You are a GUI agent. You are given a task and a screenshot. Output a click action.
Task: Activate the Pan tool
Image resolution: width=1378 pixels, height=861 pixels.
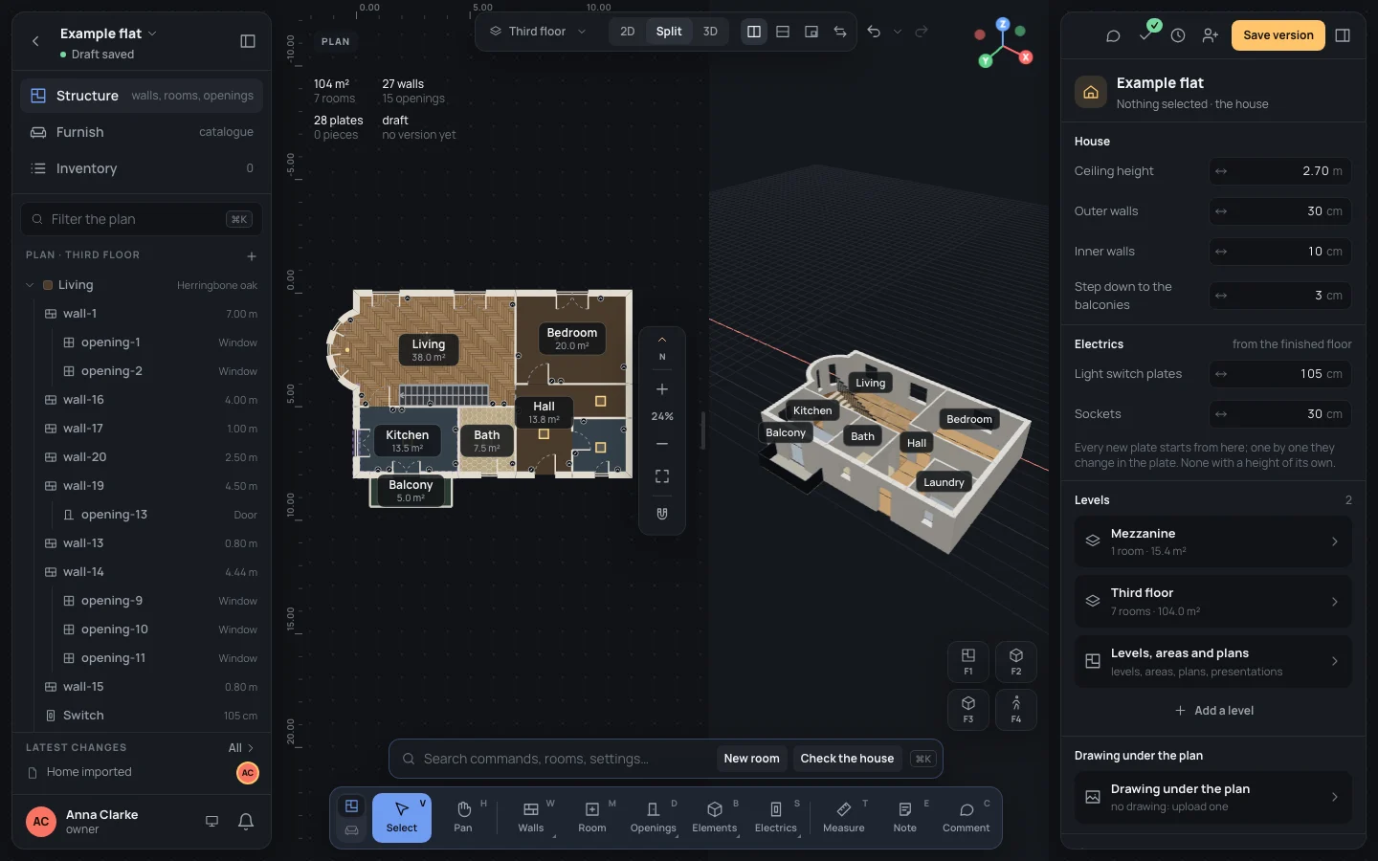(x=463, y=817)
